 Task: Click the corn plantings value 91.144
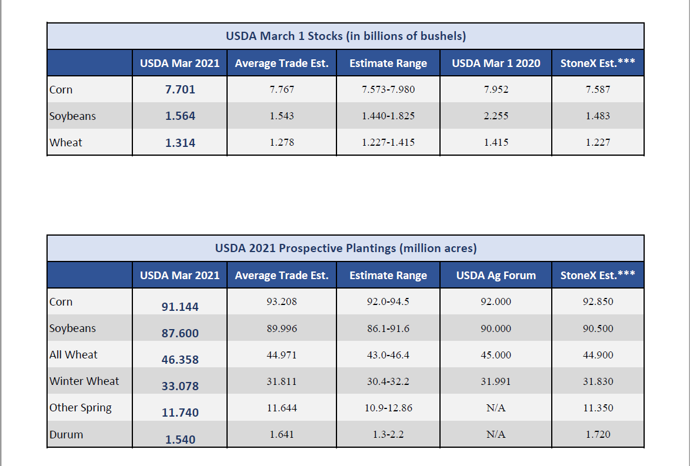point(180,307)
